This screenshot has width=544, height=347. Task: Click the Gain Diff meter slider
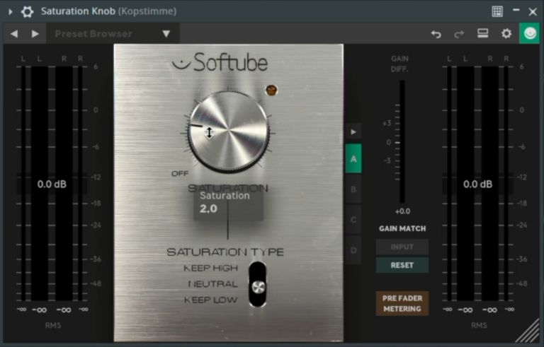(x=402, y=142)
